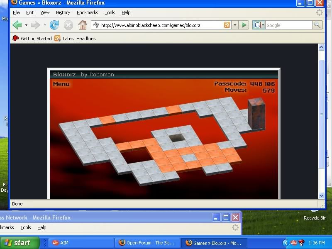
Task: Click the Home icon in the toolbar
Action: [83, 25]
